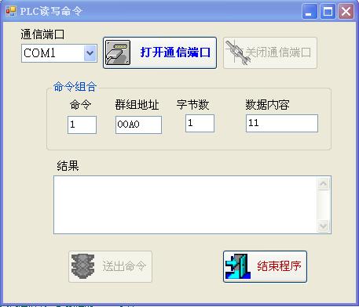Open the COM1 port dropdown arrow
The height and width of the screenshot is (307, 359).
pyautogui.click(x=90, y=53)
